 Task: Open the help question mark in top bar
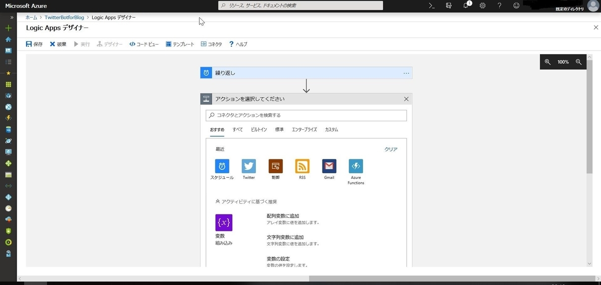pyautogui.click(x=499, y=6)
